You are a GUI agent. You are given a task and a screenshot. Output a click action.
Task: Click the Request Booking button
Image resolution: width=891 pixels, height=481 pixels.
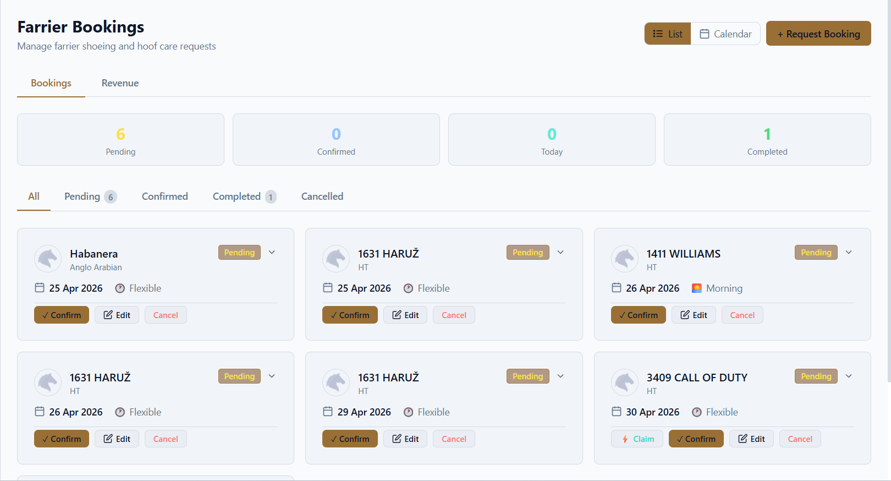[x=818, y=34]
